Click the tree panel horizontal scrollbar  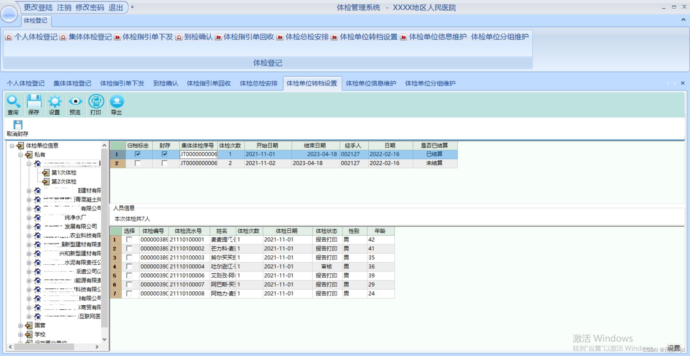tap(44, 347)
